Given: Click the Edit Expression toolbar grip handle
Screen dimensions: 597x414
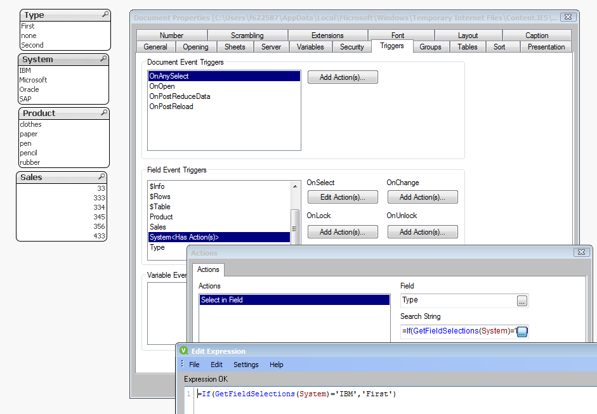Looking at the screenshot, I should coord(182,365).
